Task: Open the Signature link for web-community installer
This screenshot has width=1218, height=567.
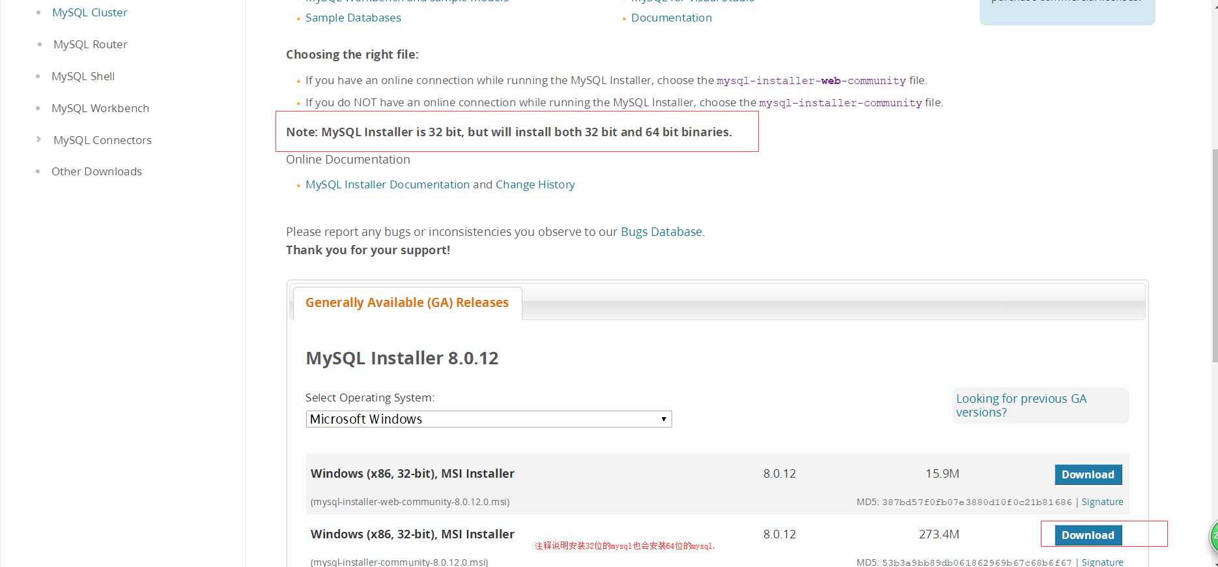Action: (1102, 502)
